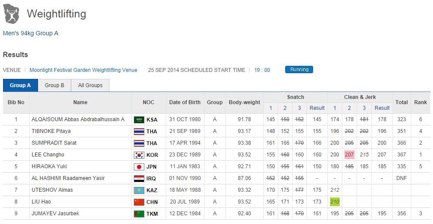Click the Kazakhstan KAZ flag icon
Viewport: 433px width, 224px height.
coord(139,190)
